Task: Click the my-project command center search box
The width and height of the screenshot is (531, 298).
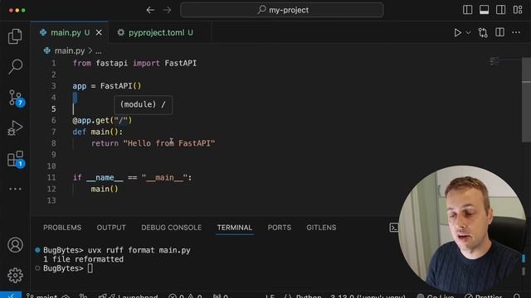Action: point(282,10)
